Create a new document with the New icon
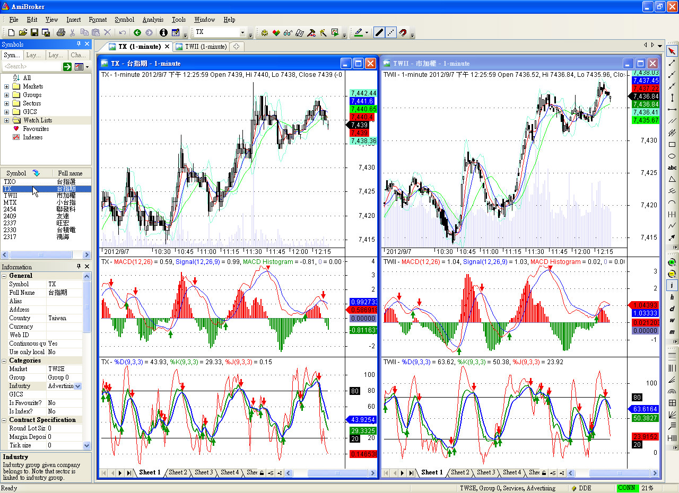Viewport: 679px width, 493px height. pos(12,32)
